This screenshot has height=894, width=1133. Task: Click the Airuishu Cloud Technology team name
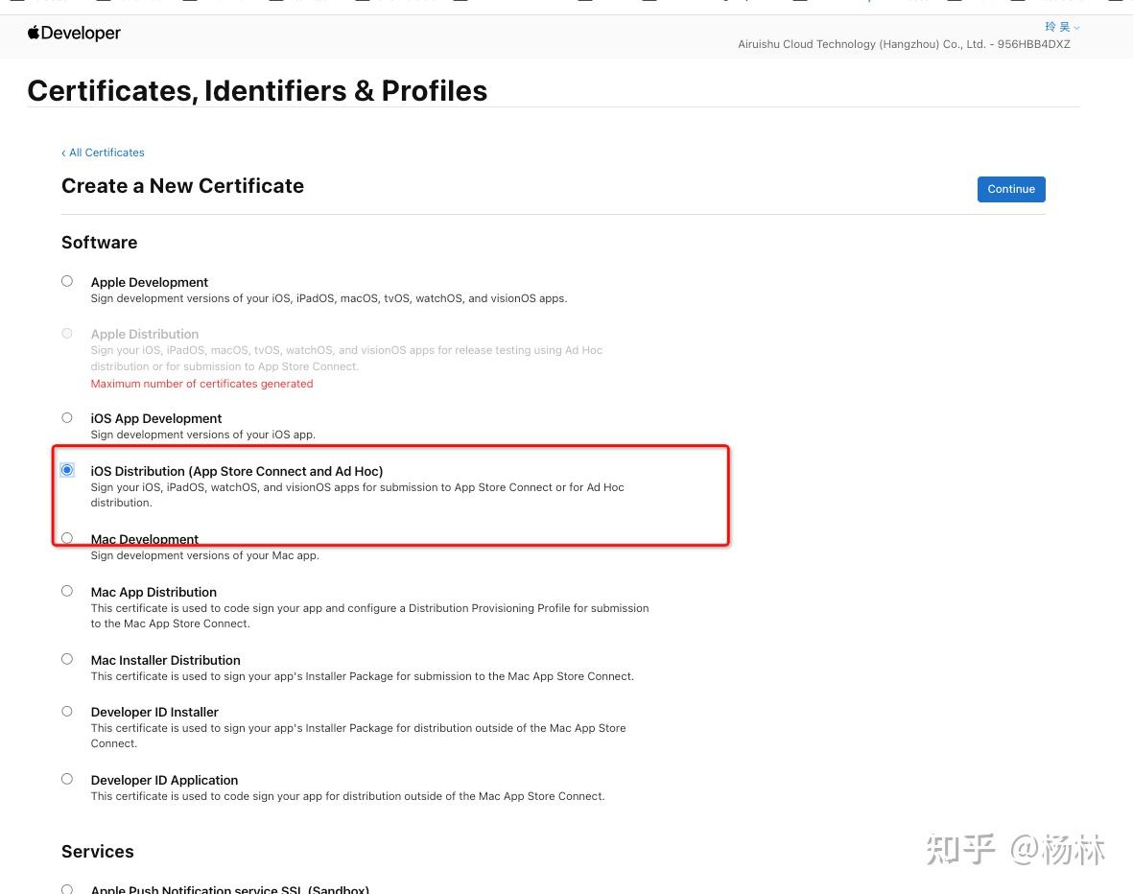point(904,43)
